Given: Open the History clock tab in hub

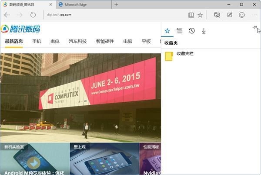Looking at the screenshot, I should tap(191, 31).
